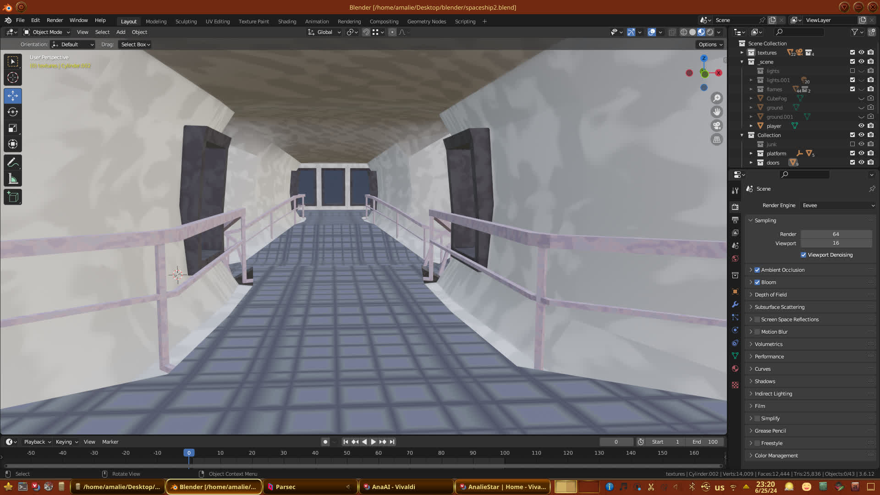Open the Keying popover in the timeline
This screenshot has width=880, height=495.
(x=66, y=442)
